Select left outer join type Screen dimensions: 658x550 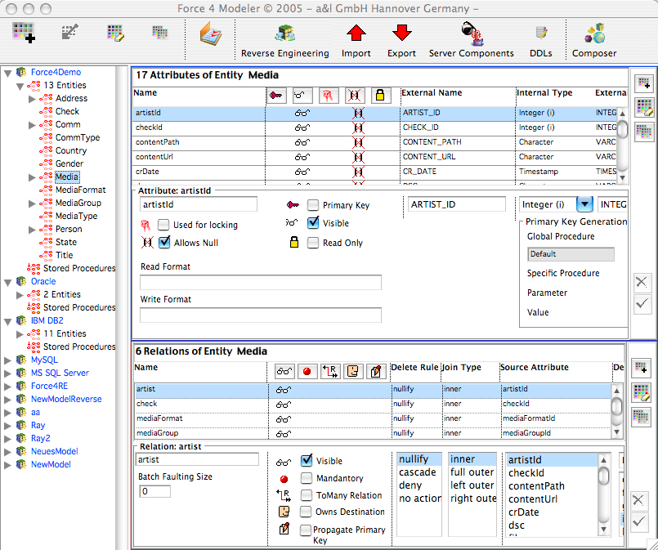(472, 485)
